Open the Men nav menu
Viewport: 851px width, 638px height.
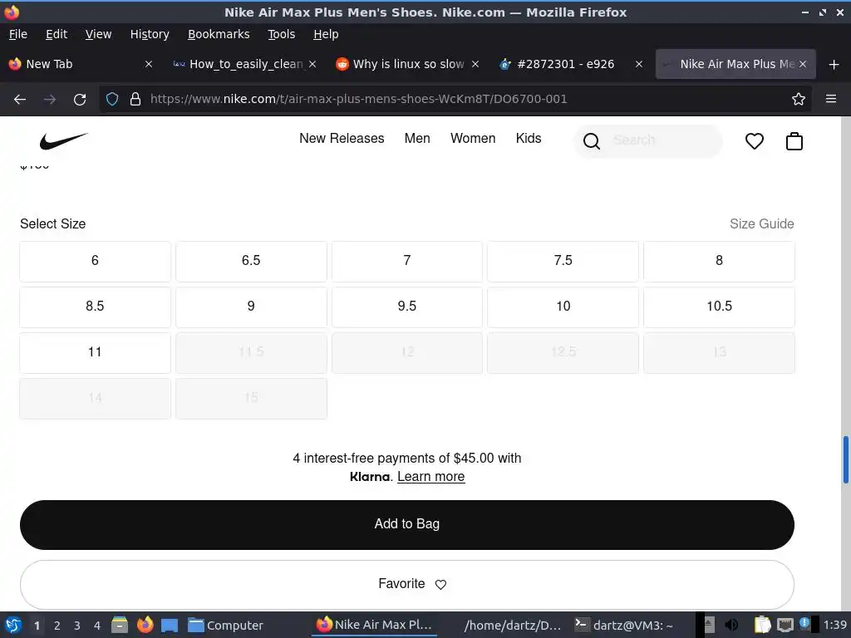pyautogui.click(x=417, y=139)
